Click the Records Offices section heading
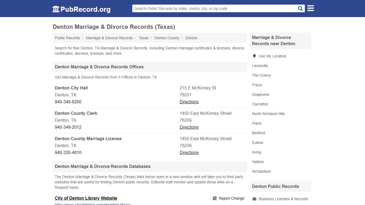This screenshot has width=365, height=205. coord(99,67)
